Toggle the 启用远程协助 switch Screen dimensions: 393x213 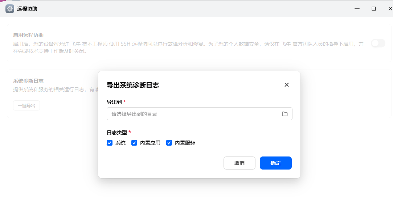pos(378,43)
